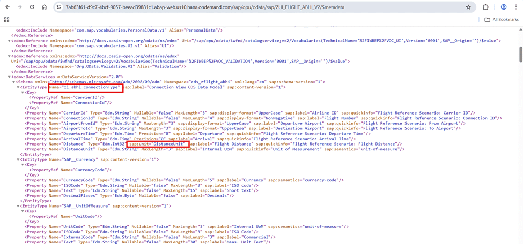Go back to the previous page
523x244 pixels.
click(x=8, y=7)
